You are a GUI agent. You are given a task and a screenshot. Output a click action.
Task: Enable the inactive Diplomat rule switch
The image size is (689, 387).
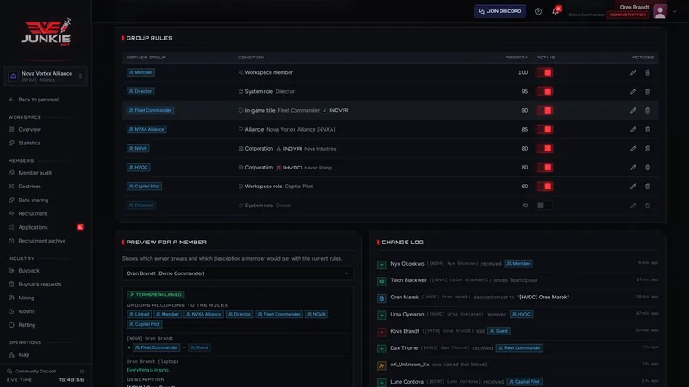(x=544, y=206)
